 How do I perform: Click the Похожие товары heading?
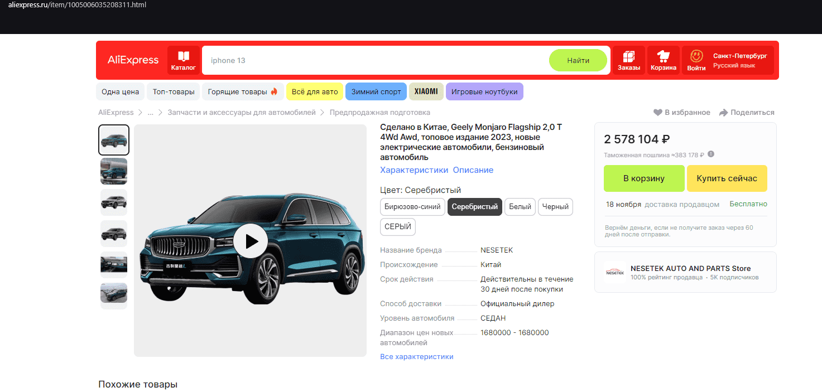138,384
